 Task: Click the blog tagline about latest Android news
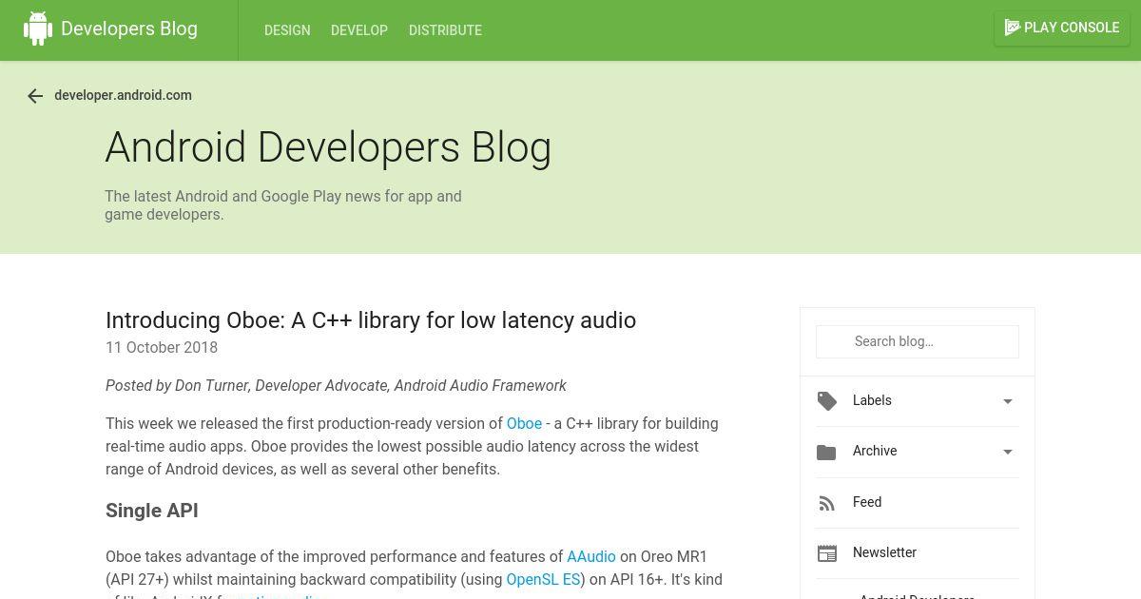[x=283, y=205]
